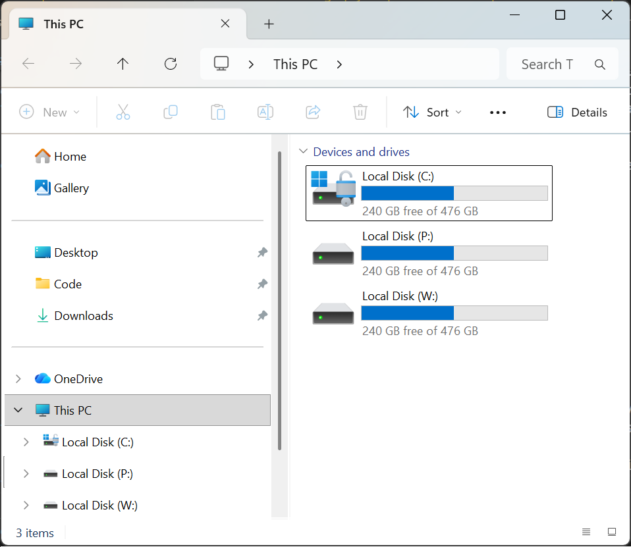This screenshot has height=547, width=631.
Task: Select the This PC tab
Action: (x=99, y=24)
